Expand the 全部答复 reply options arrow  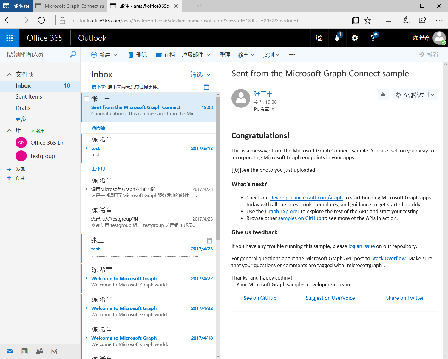[x=432, y=95]
